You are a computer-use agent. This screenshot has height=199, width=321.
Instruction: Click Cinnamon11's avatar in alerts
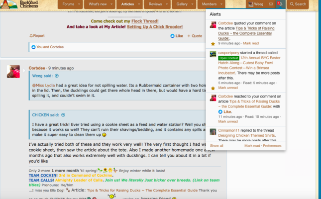(x=213, y=132)
